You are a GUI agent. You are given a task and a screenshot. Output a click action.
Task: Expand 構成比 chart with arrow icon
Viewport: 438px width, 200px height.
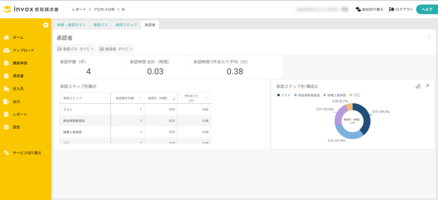pos(427,86)
